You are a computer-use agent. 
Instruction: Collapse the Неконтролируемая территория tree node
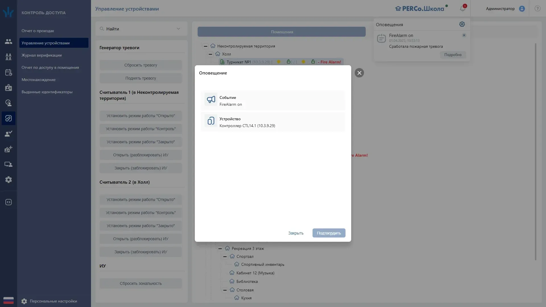206,46
